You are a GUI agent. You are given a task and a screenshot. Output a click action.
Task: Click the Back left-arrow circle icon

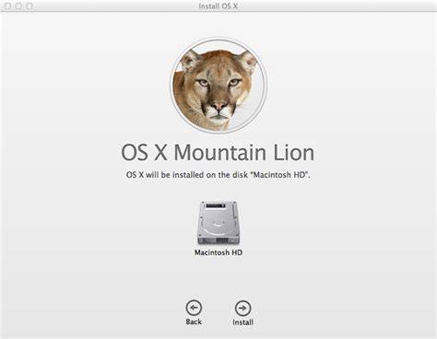pyautogui.click(x=194, y=308)
